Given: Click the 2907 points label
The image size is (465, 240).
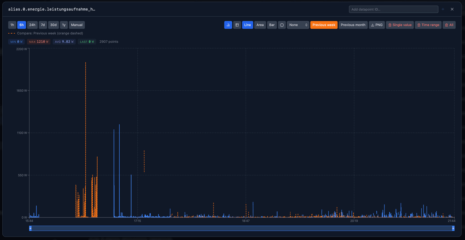Looking at the screenshot, I should [x=109, y=41].
